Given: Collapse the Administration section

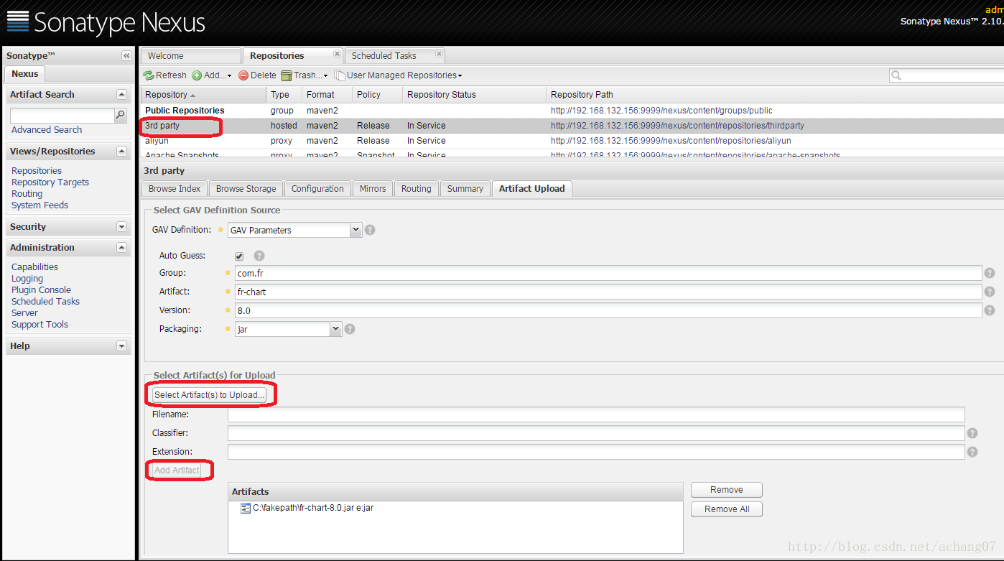Looking at the screenshot, I should click(x=121, y=248).
